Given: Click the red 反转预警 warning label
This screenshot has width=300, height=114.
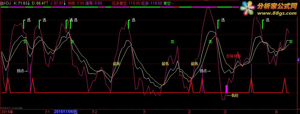Looking at the screenshot, I should click(x=233, y=56).
